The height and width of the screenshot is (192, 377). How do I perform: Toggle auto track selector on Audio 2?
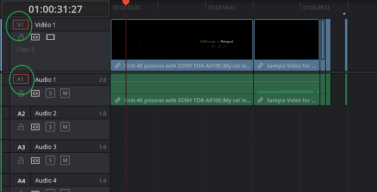click(36, 127)
